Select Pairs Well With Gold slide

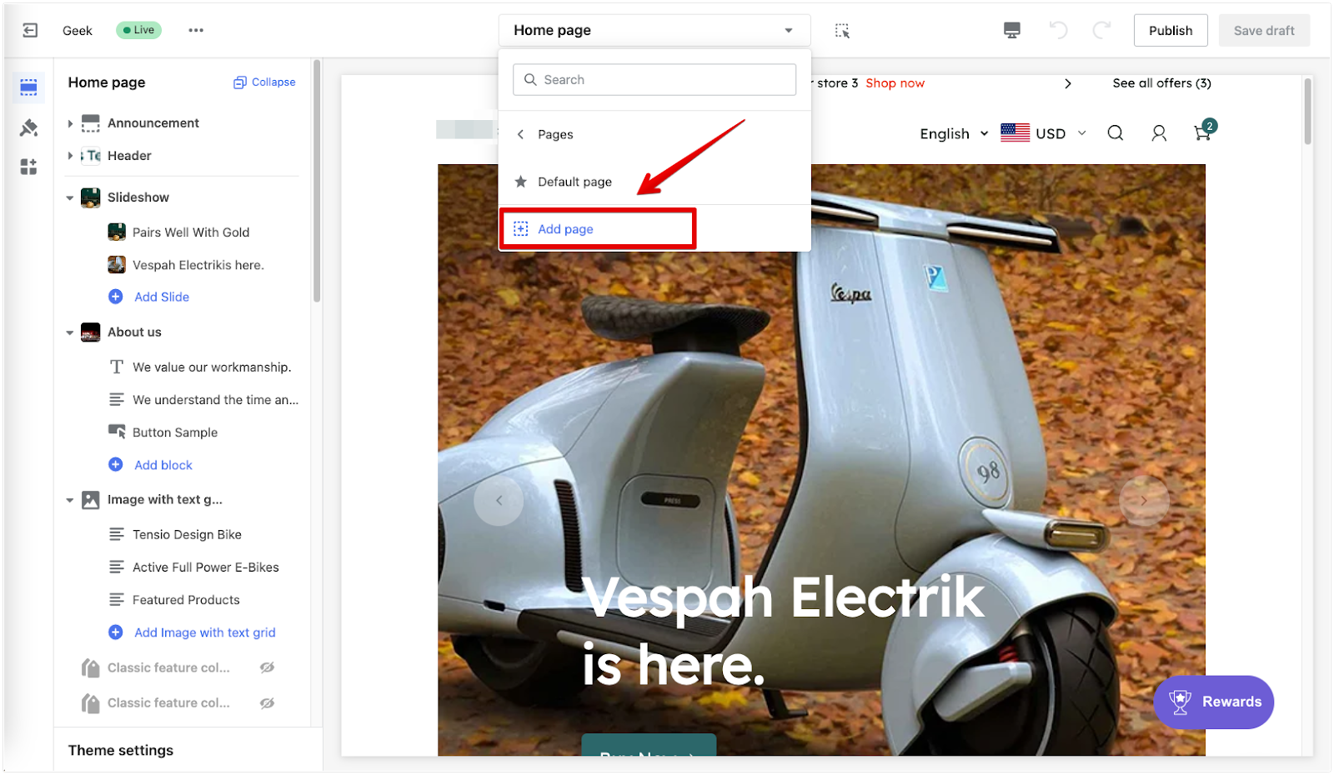(x=190, y=232)
